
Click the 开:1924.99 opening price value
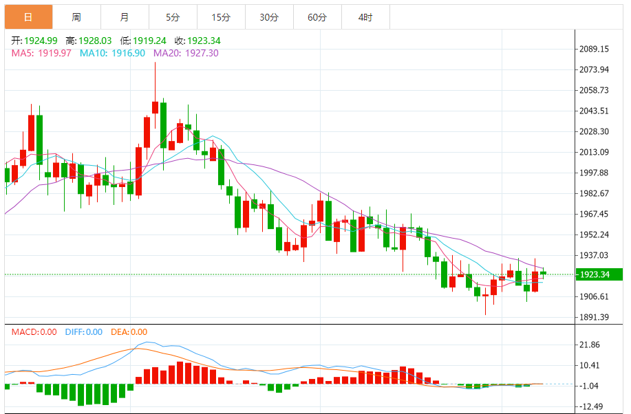34,41
